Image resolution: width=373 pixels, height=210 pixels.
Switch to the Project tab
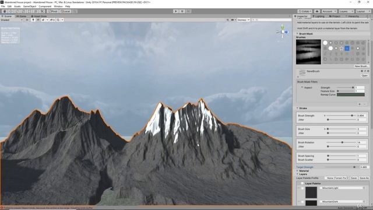335,16
